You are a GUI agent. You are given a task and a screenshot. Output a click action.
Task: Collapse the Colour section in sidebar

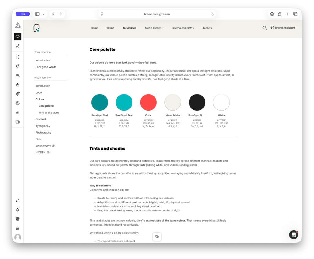40,99
